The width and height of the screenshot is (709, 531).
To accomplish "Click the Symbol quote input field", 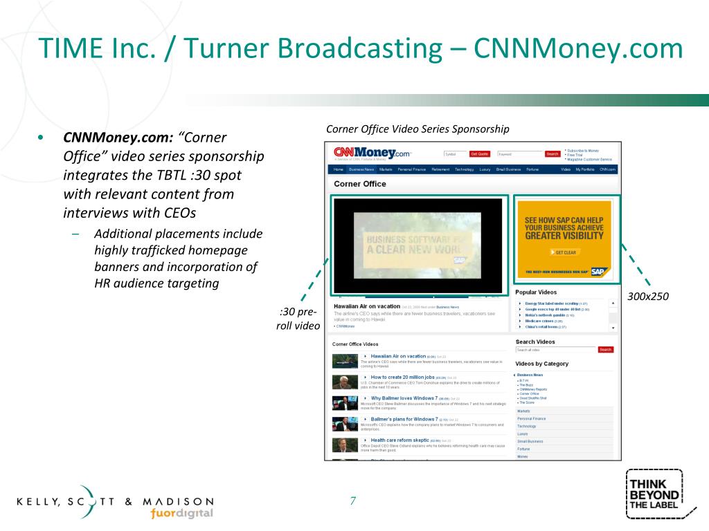I will (455, 154).
